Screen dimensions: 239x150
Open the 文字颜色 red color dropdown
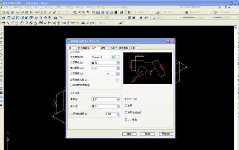tap(106, 63)
